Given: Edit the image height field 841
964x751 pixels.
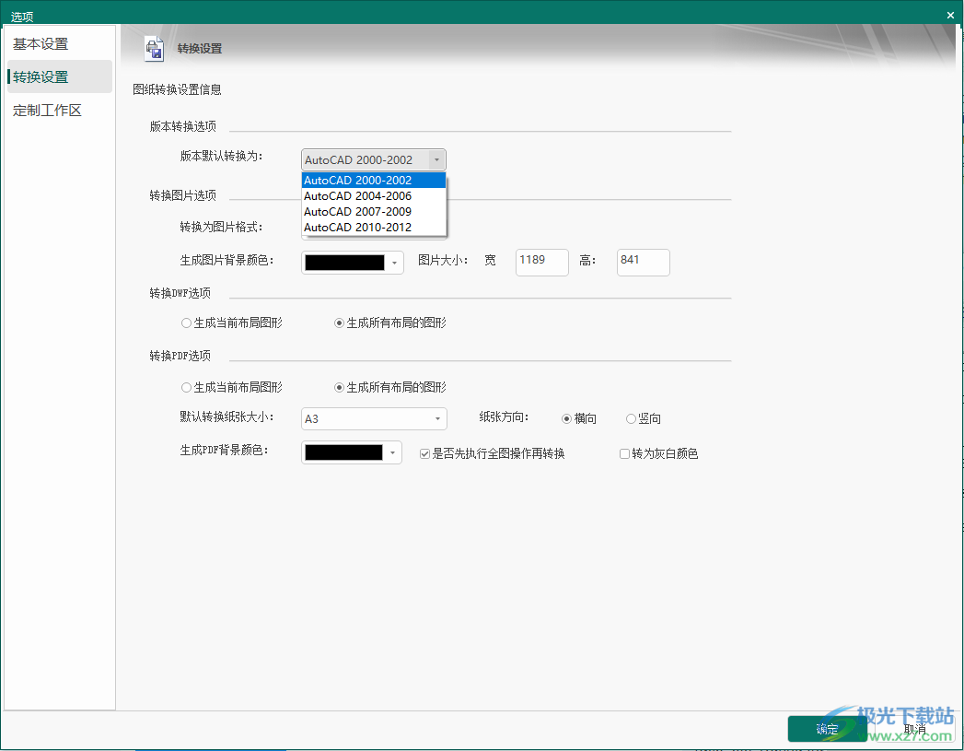Looking at the screenshot, I should [643, 262].
